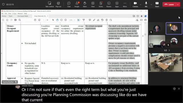The image size is (183, 103).
Task: Share your screen
Action: coord(157,5)
